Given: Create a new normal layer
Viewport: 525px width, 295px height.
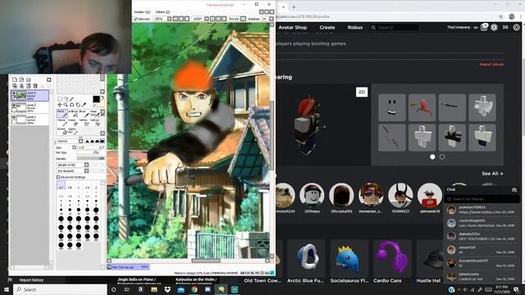Looking at the screenshot, I should coord(15,79).
